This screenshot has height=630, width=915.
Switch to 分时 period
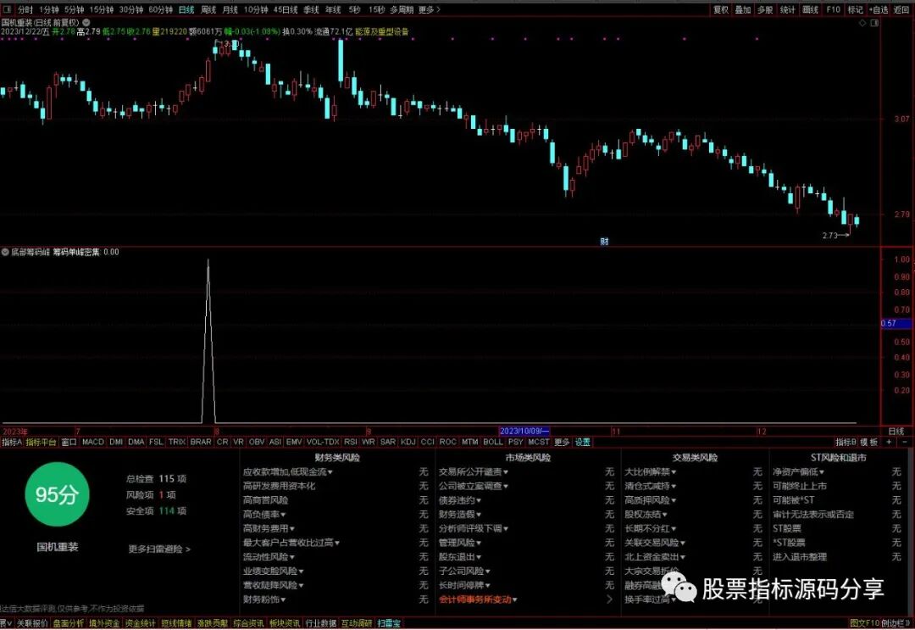pyautogui.click(x=25, y=10)
